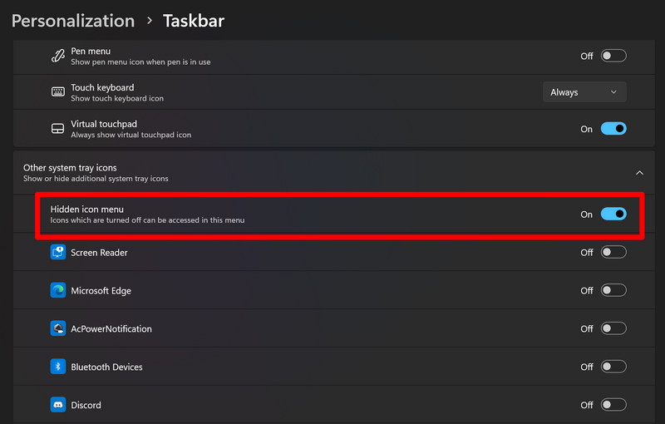Turn on the AcPowerNotification toggle

point(613,328)
